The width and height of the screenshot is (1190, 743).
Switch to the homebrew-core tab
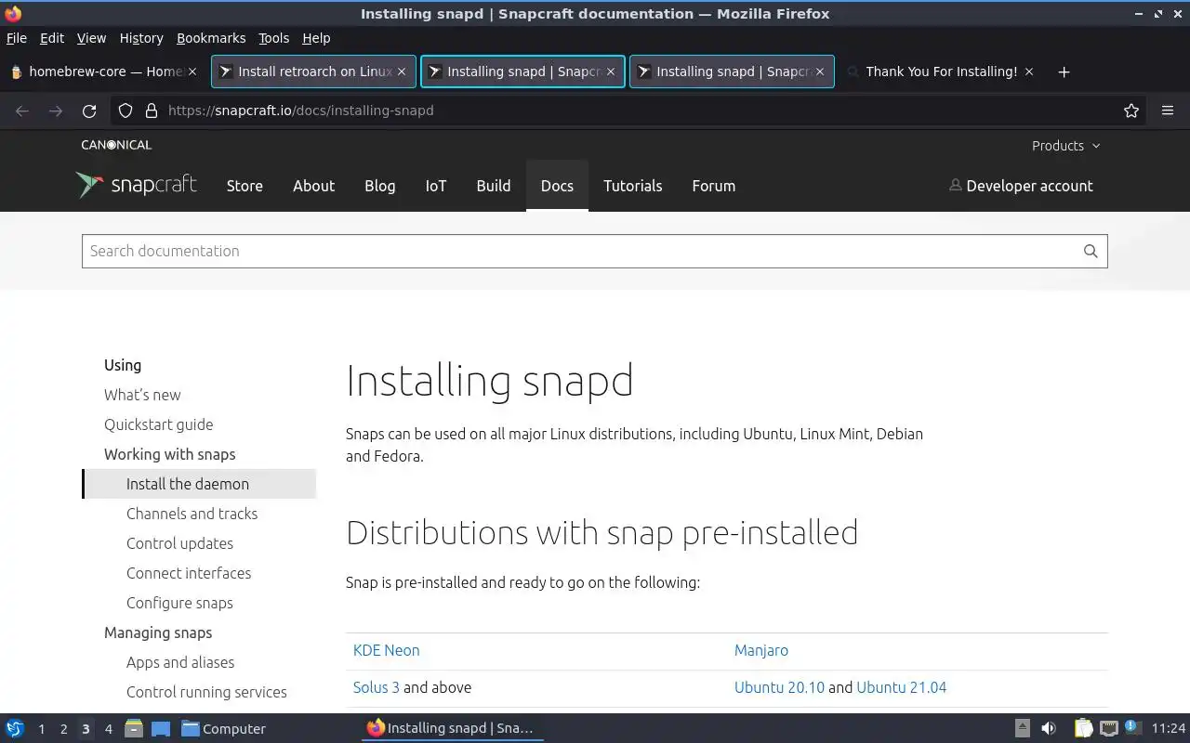(102, 72)
